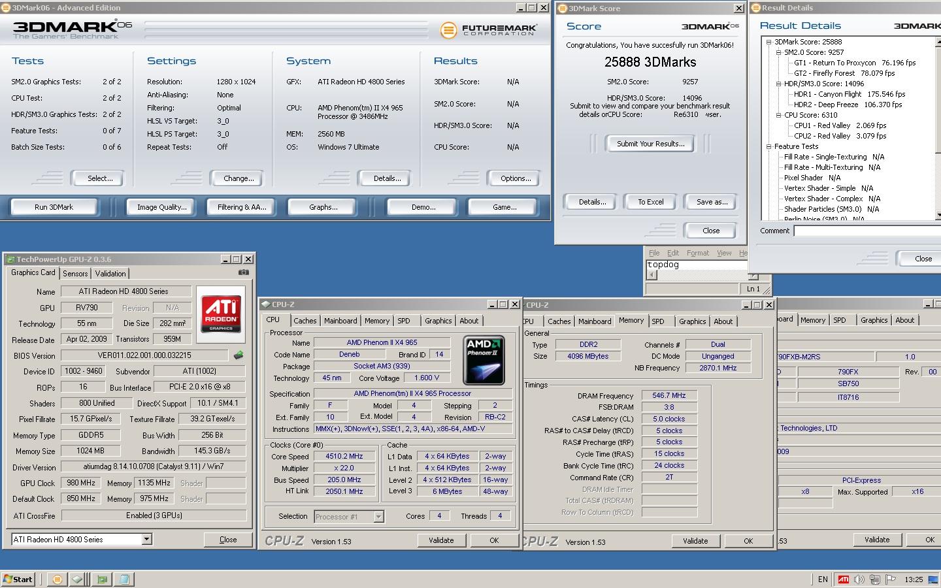Open ATI Catalyst tray icon
The width and height of the screenshot is (941, 588).
pos(844,579)
